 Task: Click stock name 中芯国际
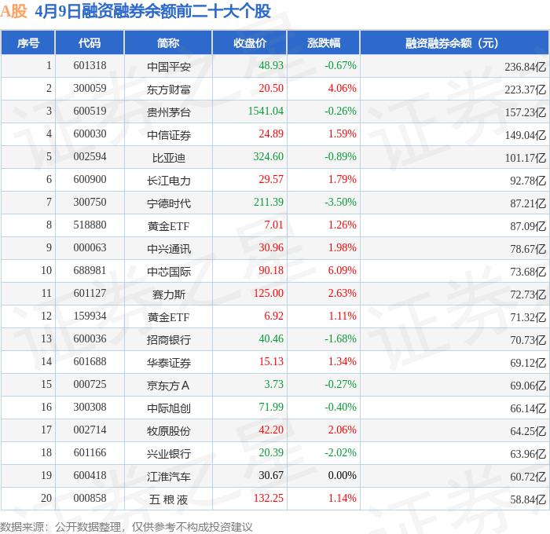point(169,272)
